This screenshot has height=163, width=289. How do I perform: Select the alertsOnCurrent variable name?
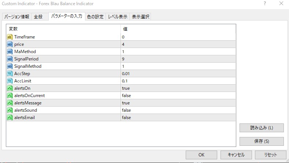coord(30,96)
